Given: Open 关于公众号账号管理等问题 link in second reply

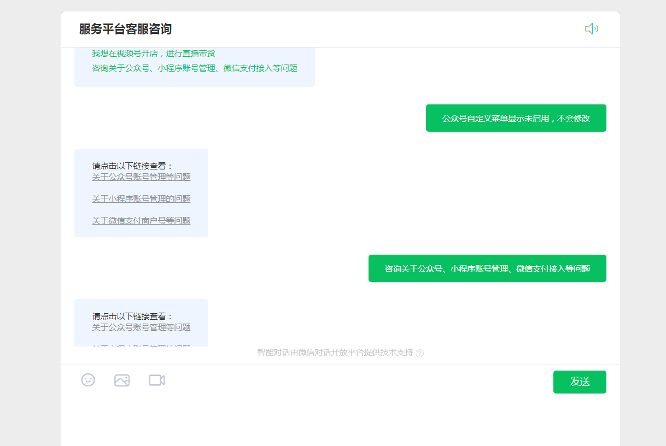Looking at the screenshot, I should tap(141, 327).
